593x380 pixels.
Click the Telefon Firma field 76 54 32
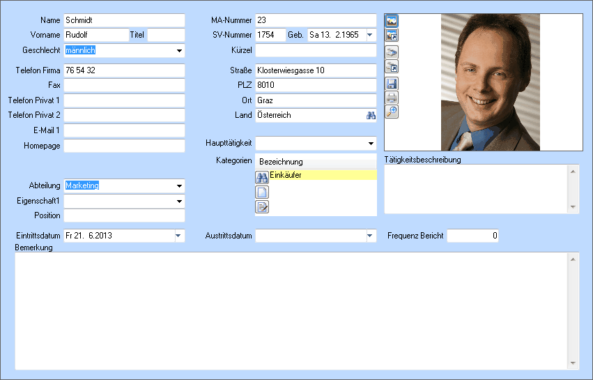[124, 70]
